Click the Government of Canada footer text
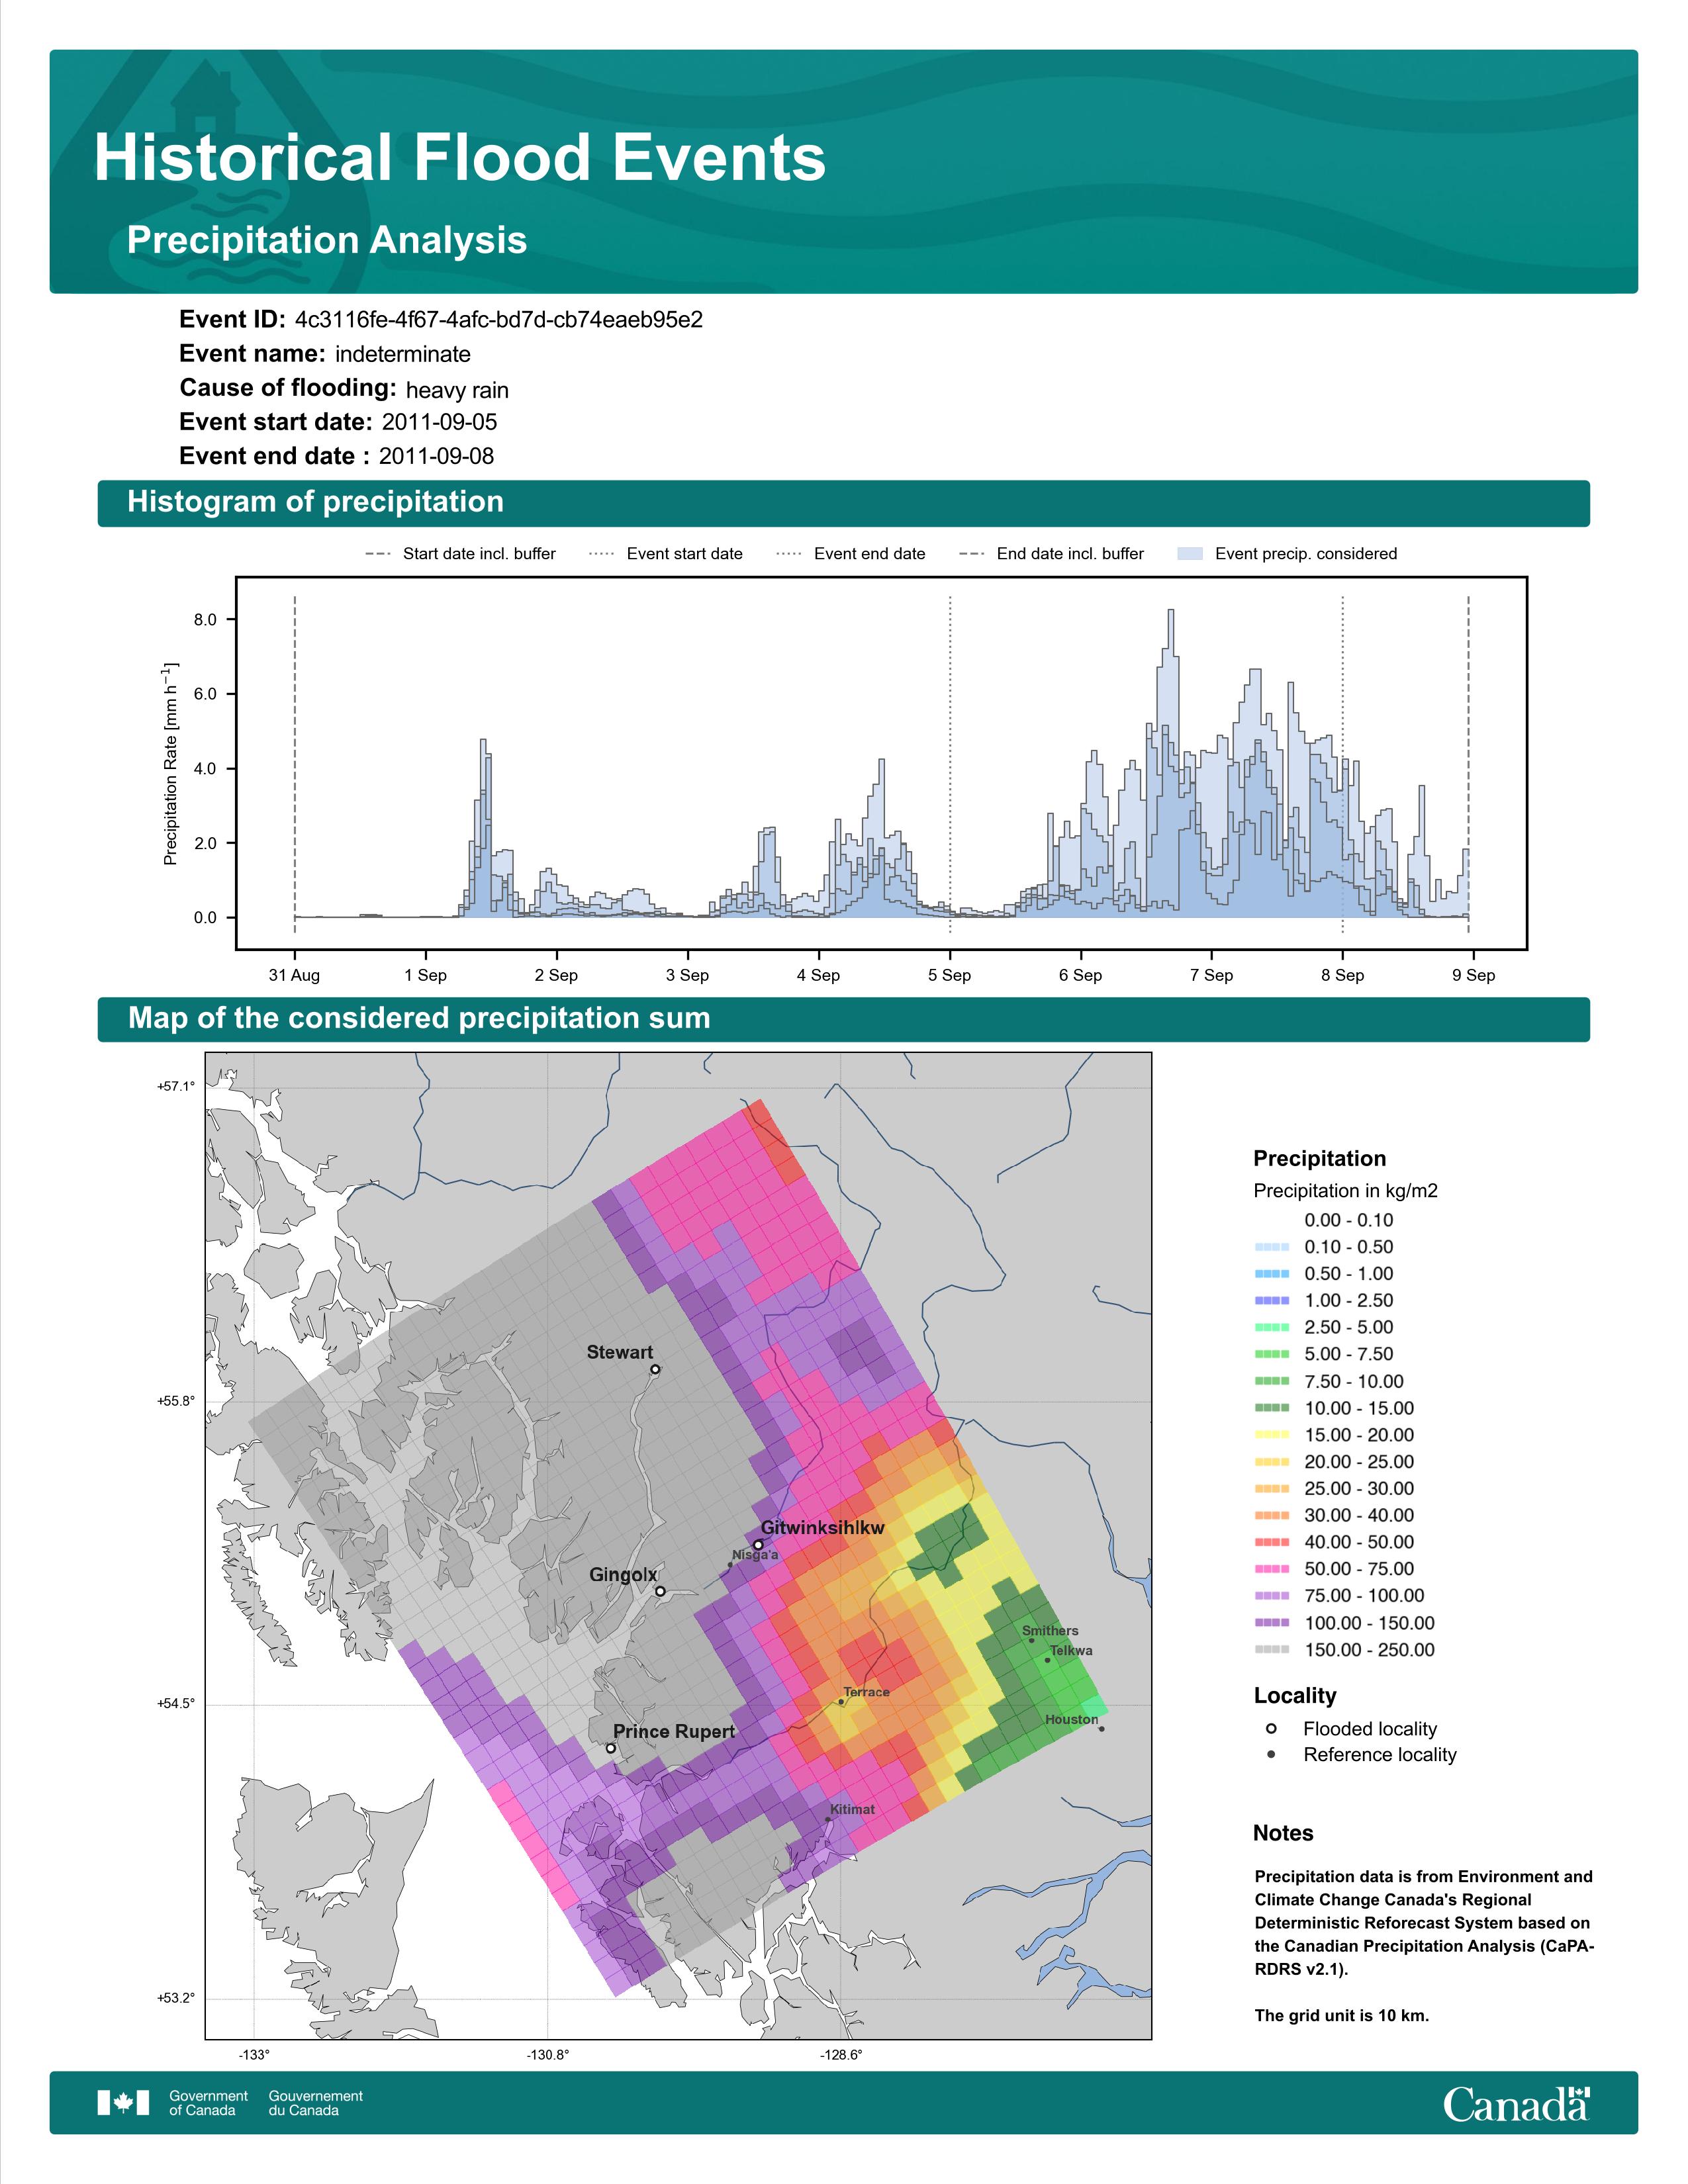1688x2184 pixels. click(x=209, y=2103)
